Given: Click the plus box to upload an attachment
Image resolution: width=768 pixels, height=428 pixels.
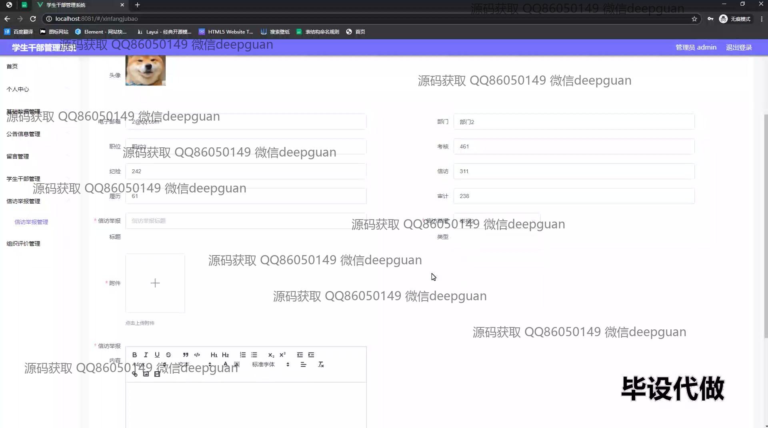Looking at the screenshot, I should (155, 283).
